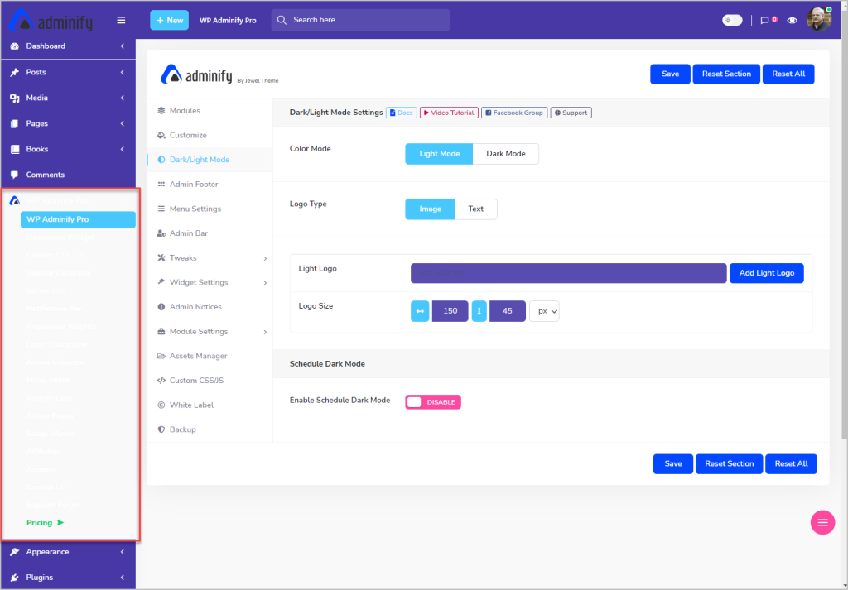This screenshot has width=848, height=590.
Task: Click the green Pricing menu link
Action: coord(45,522)
